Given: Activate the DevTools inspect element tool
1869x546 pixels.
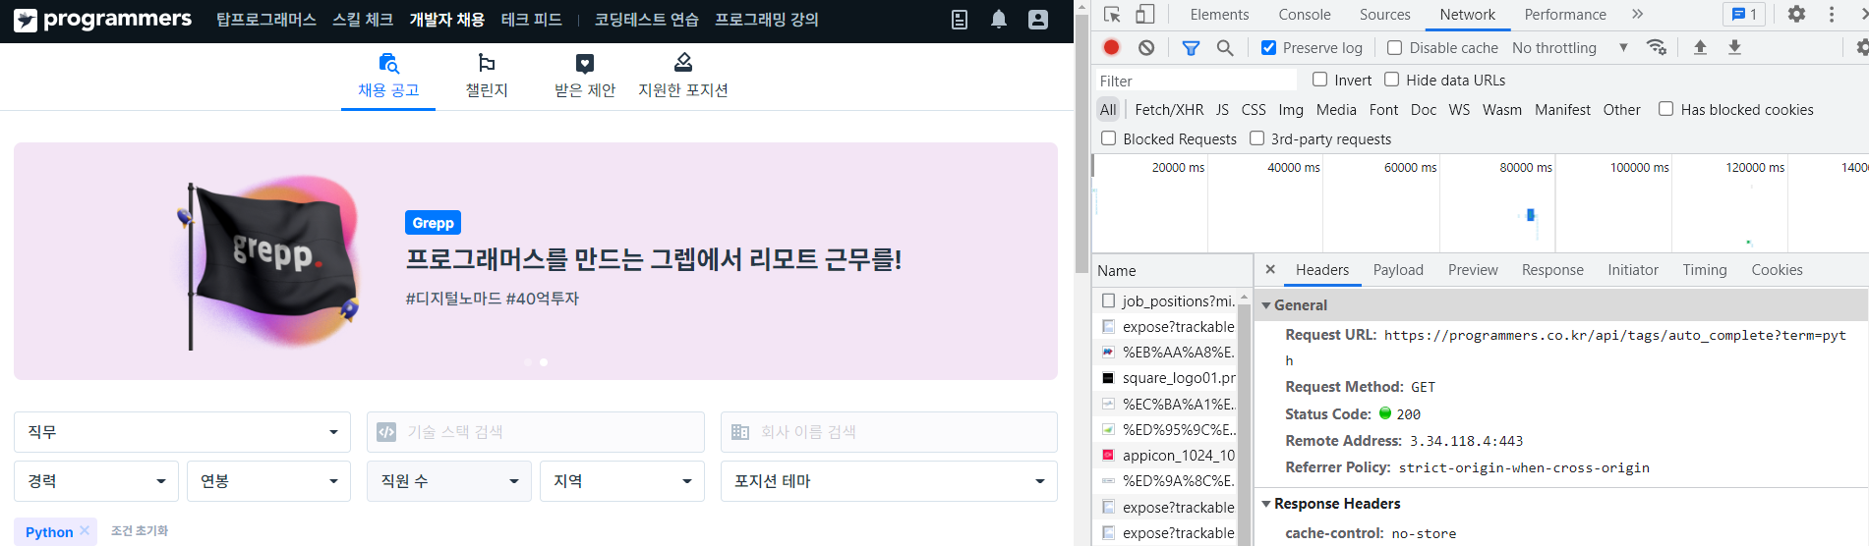Looking at the screenshot, I should point(1112,15).
